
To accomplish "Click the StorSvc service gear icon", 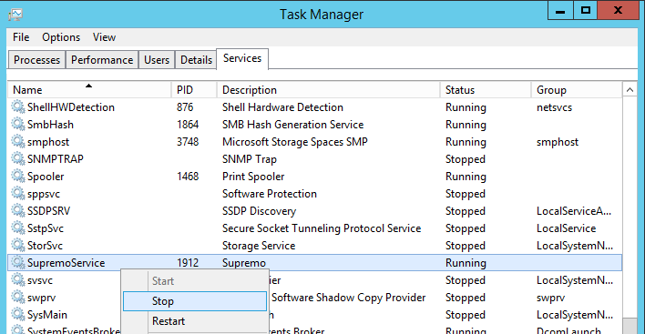I will coord(17,245).
